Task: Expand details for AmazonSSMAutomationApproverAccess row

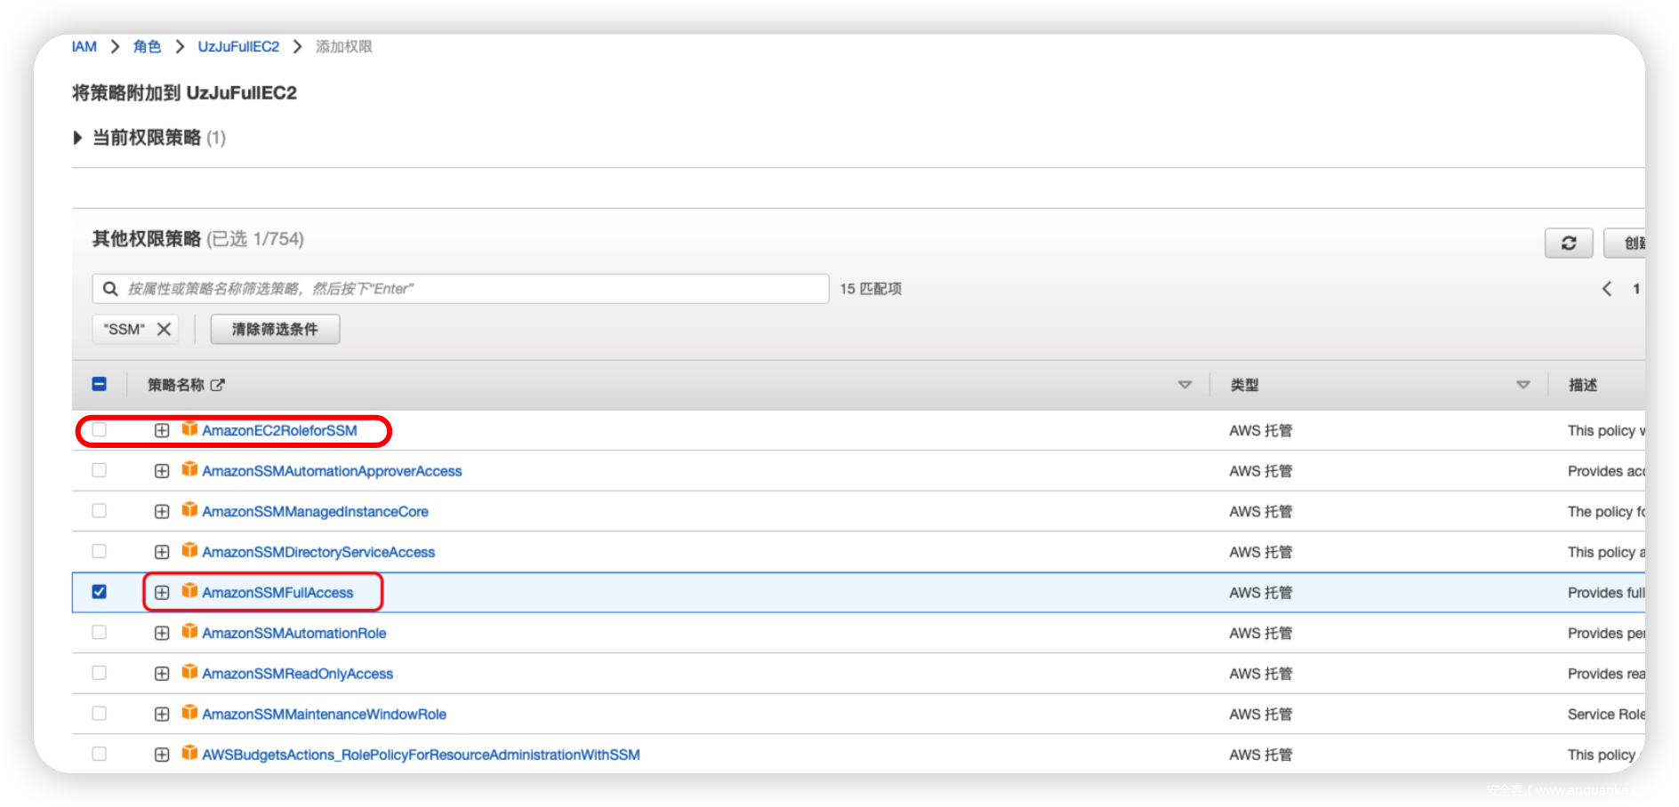Action: point(162,471)
